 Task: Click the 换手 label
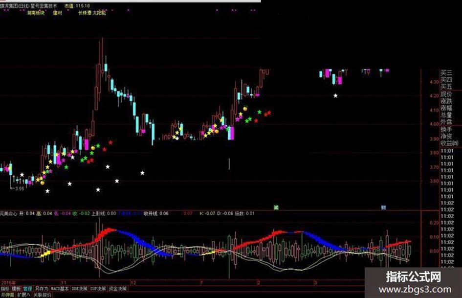(446, 129)
